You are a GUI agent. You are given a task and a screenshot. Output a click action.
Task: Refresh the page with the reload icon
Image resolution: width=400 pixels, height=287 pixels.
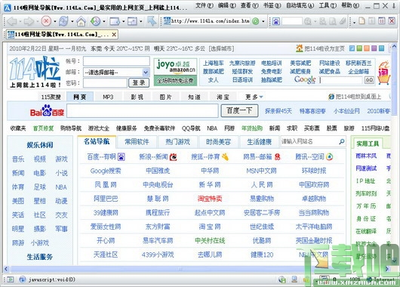tap(63, 21)
